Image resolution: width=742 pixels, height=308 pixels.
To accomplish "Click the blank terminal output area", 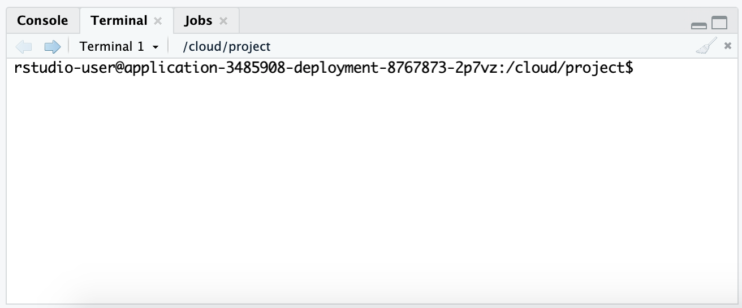I will (x=371, y=186).
